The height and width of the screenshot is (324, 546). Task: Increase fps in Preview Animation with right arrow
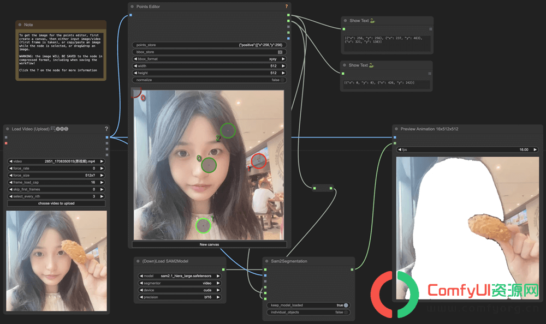pos(535,149)
